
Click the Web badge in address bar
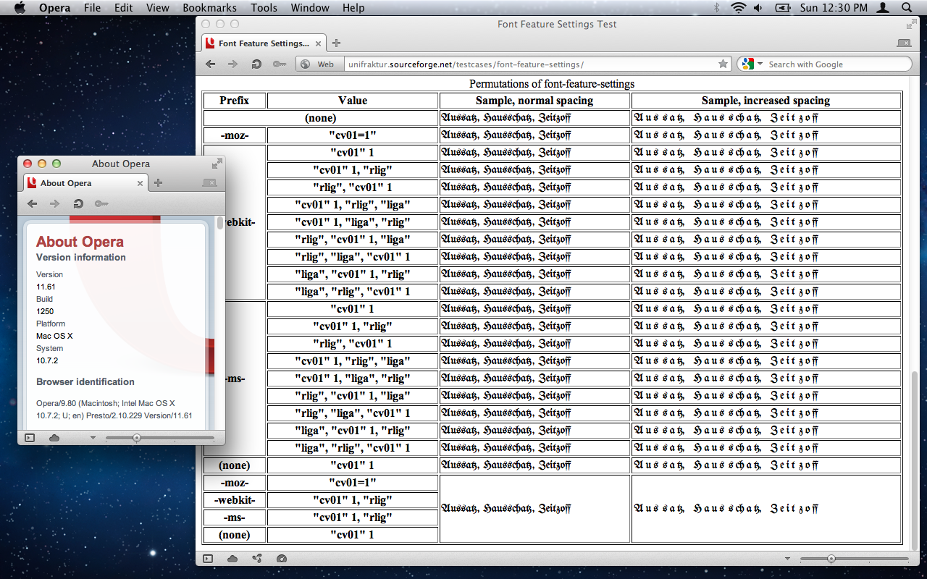318,64
